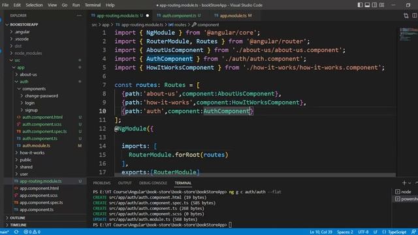
Task: Click split editor icon
Action: pos(415,16)
